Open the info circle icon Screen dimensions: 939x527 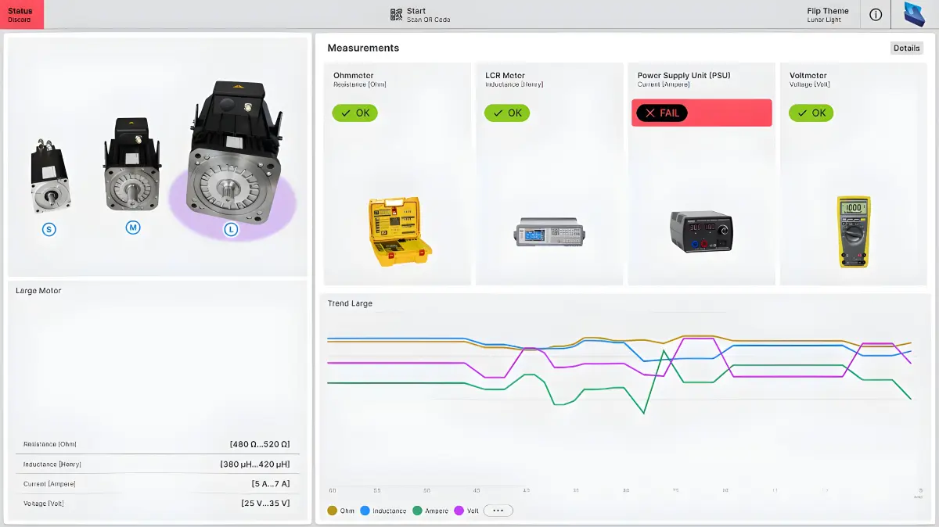pyautogui.click(x=876, y=15)
